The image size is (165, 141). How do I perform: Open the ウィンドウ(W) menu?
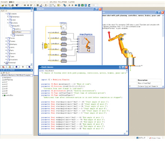point(62,2)
